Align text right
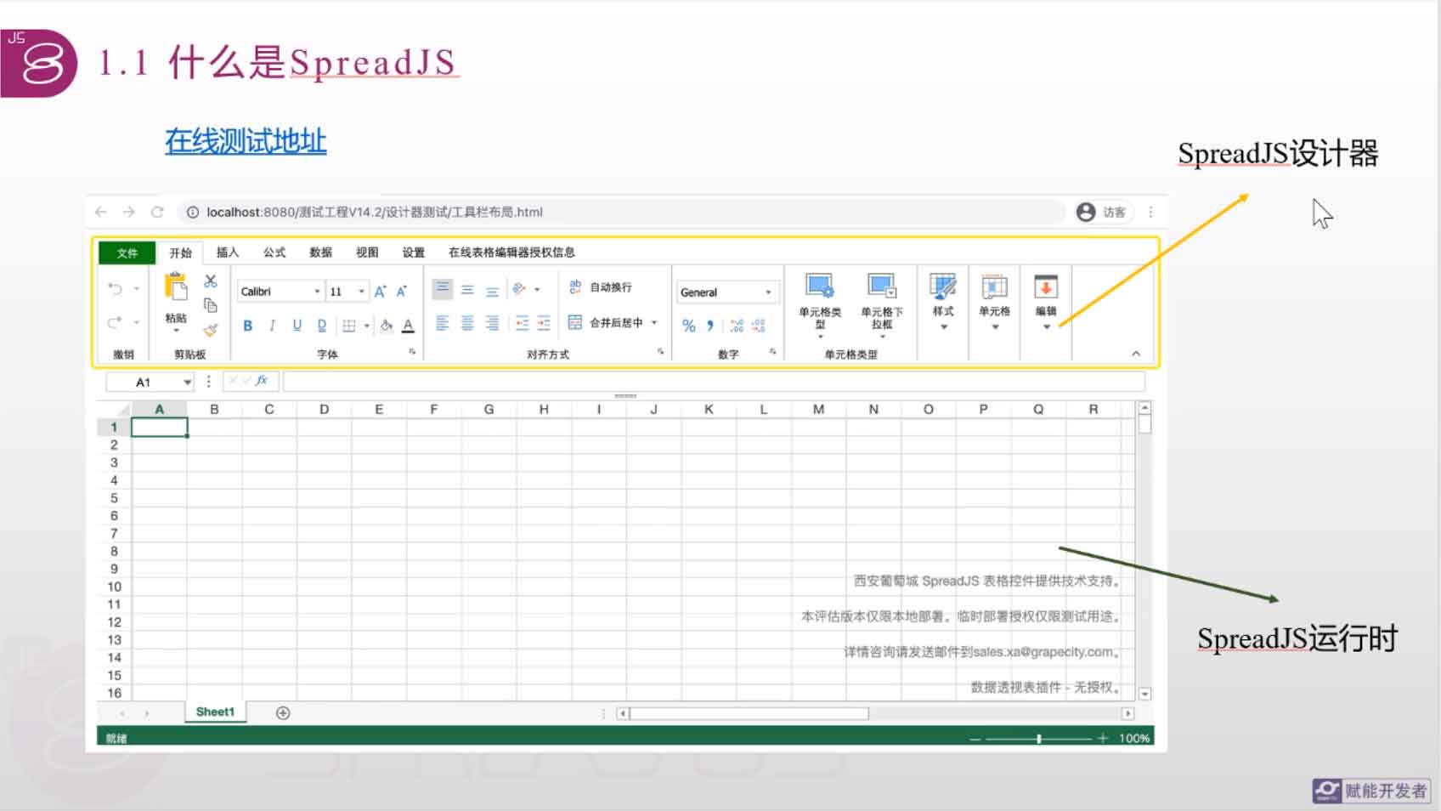The width and height of the screenshot is (1441, 811). (x=492, y=323)
